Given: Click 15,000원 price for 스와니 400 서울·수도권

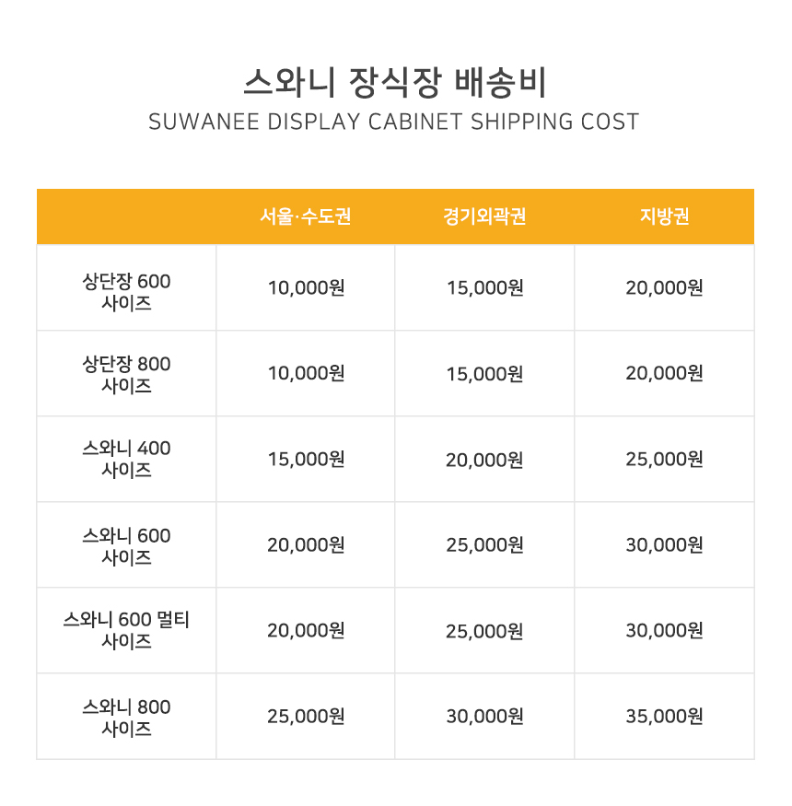Looking at the screenshot, I should tap(306, 459).
